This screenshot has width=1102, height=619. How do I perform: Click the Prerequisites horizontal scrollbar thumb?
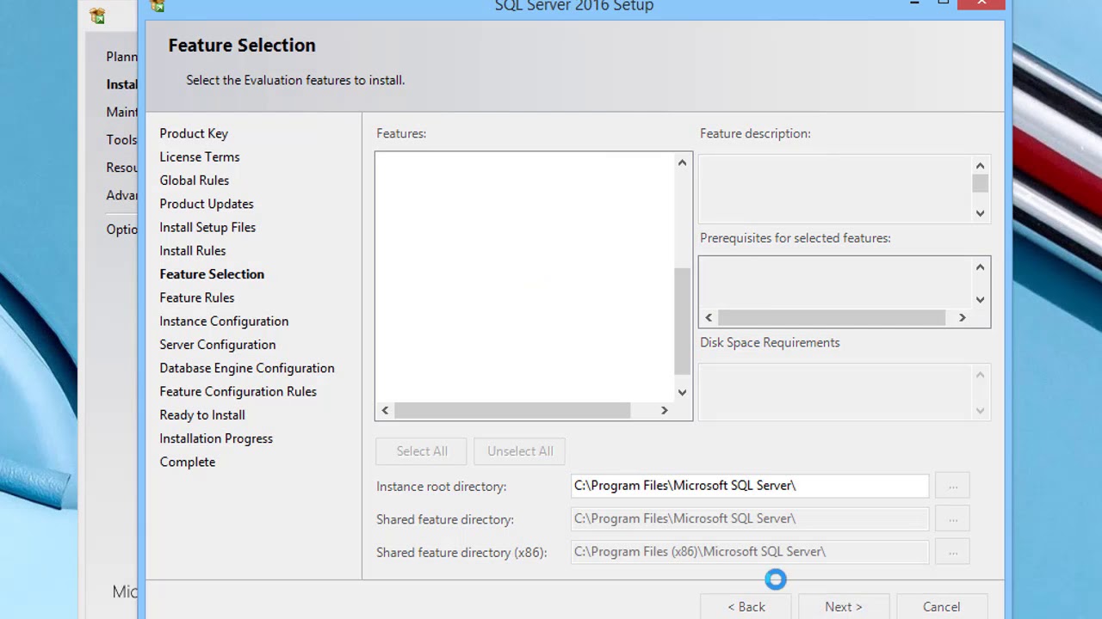[x=832, y=317]
